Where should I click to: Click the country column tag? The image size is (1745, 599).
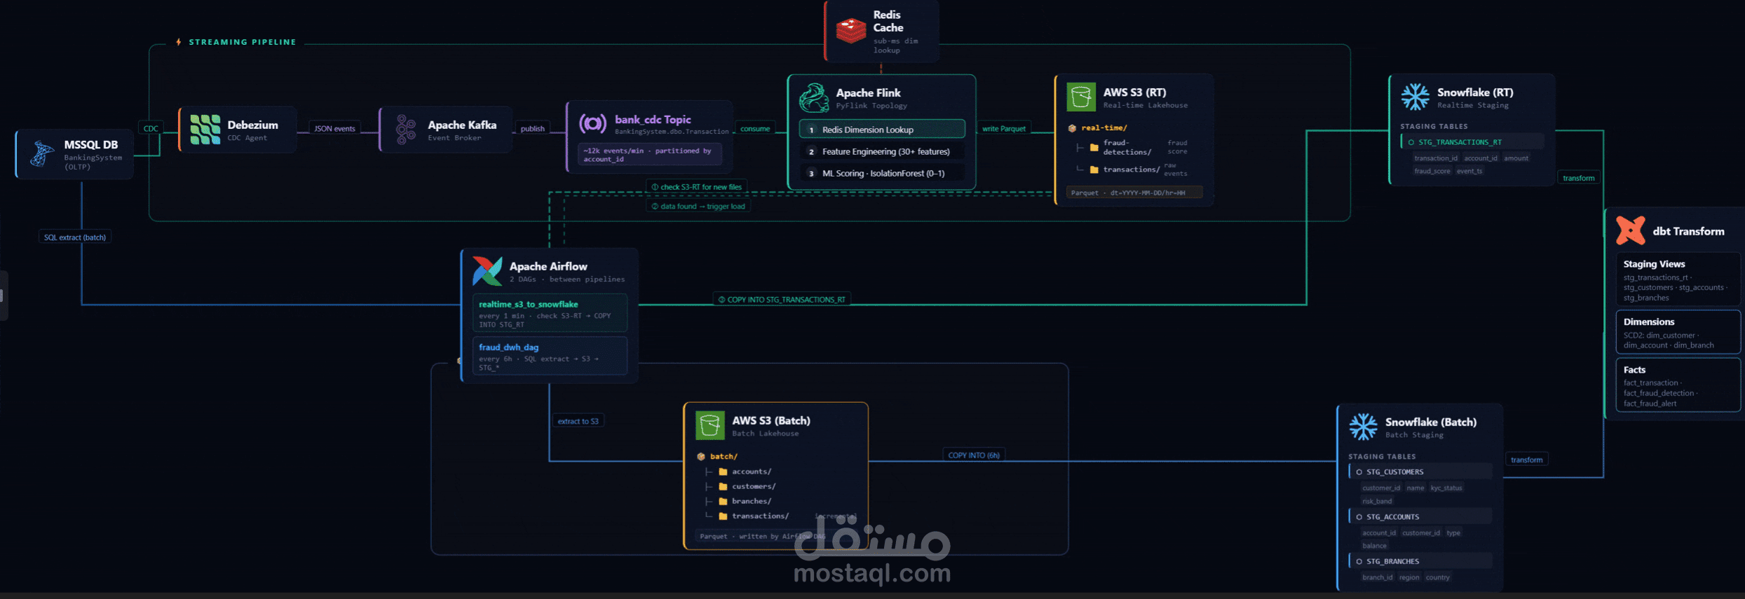(x=1437, y=578)
